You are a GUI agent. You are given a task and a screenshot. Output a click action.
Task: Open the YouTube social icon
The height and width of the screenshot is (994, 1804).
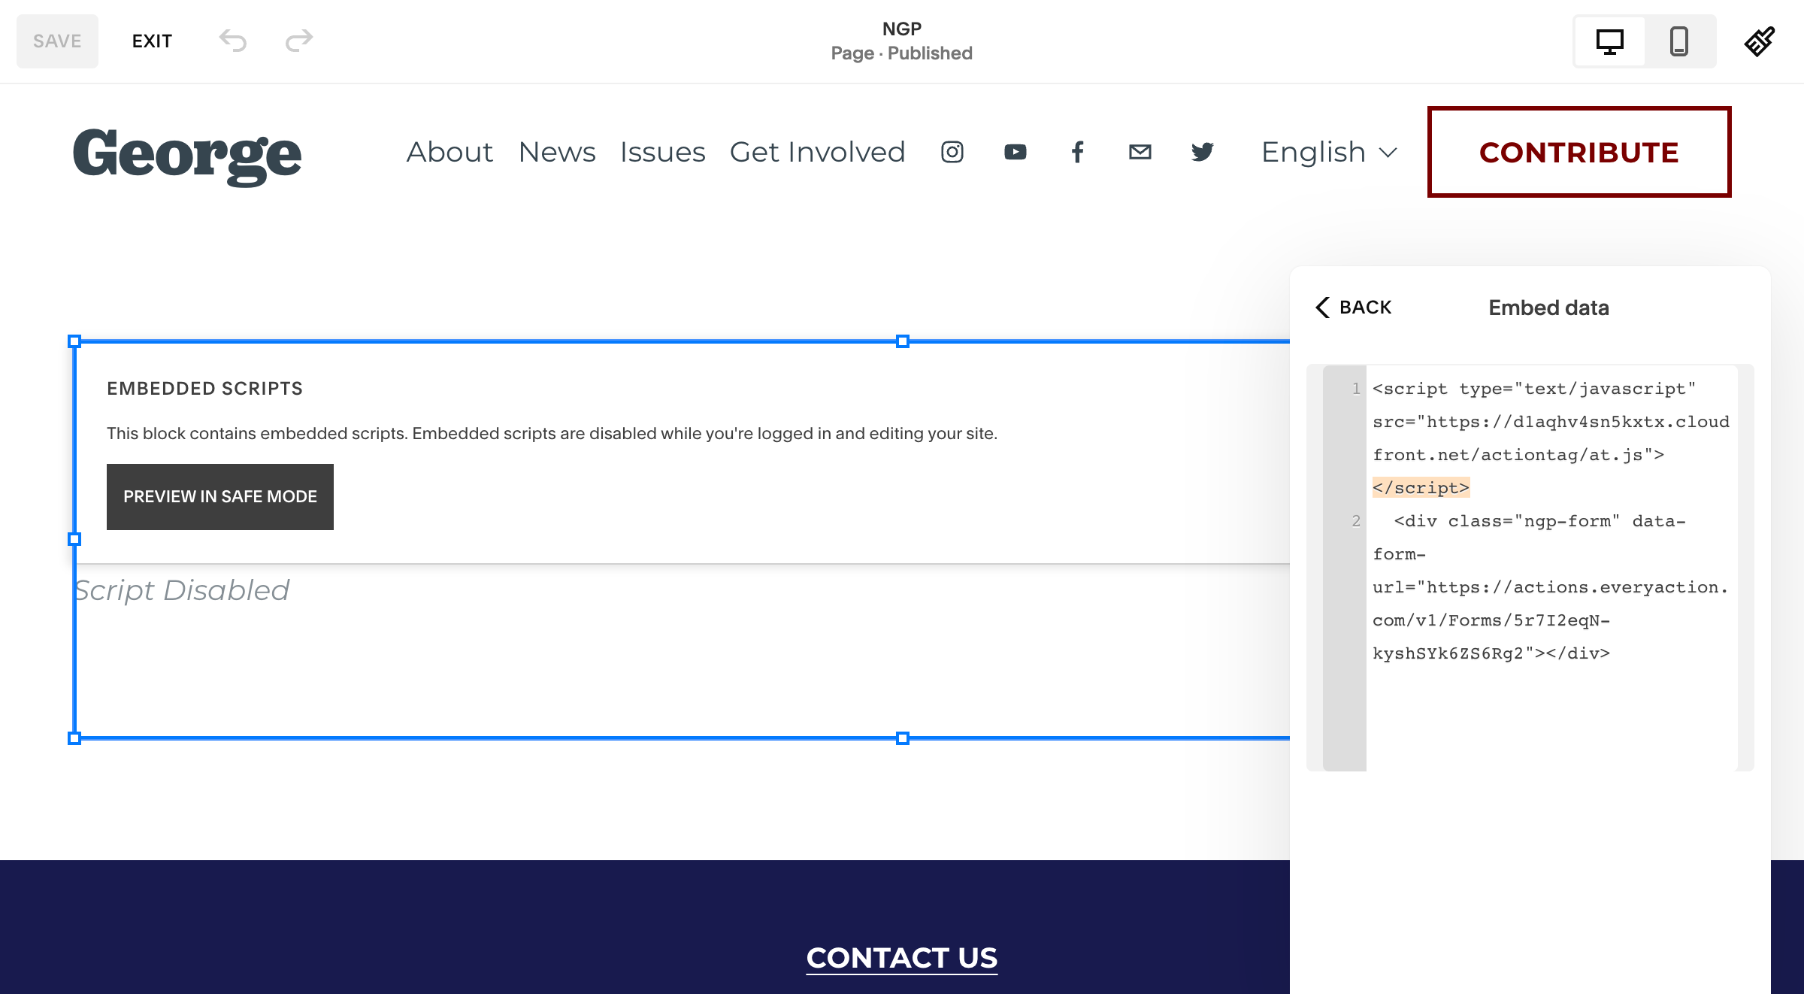pos(1015,152)
